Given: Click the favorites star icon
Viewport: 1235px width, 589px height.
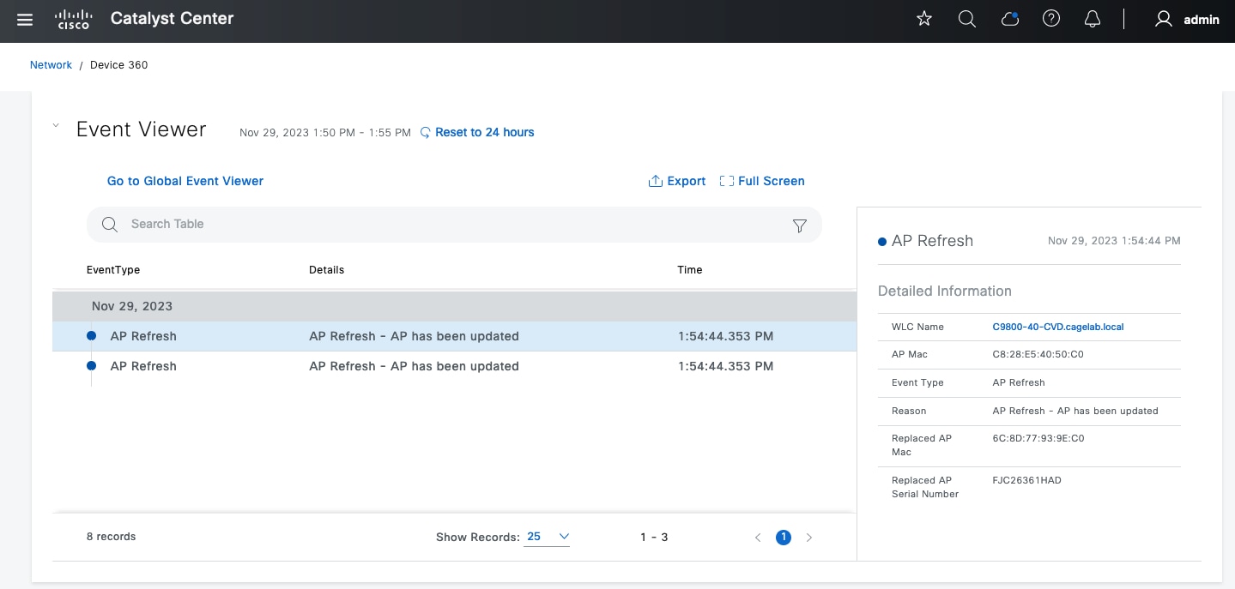Looking at the screenshot, I should pos(924,19).
